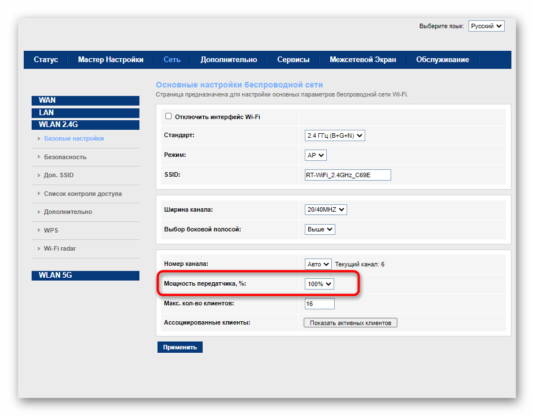
Task: Open the Обслуживание menu
Action: [x=442, y=60]
